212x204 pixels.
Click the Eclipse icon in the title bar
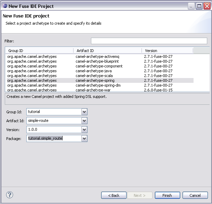pyautogui.click(x=5, y=6)
